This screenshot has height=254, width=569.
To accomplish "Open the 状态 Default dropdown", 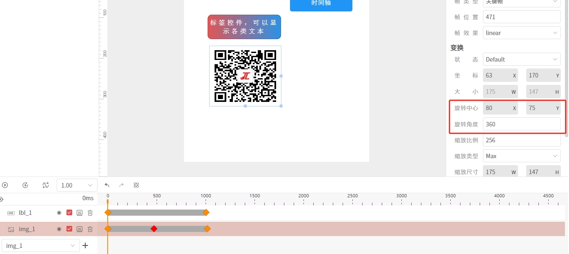I will pos(522,60).
